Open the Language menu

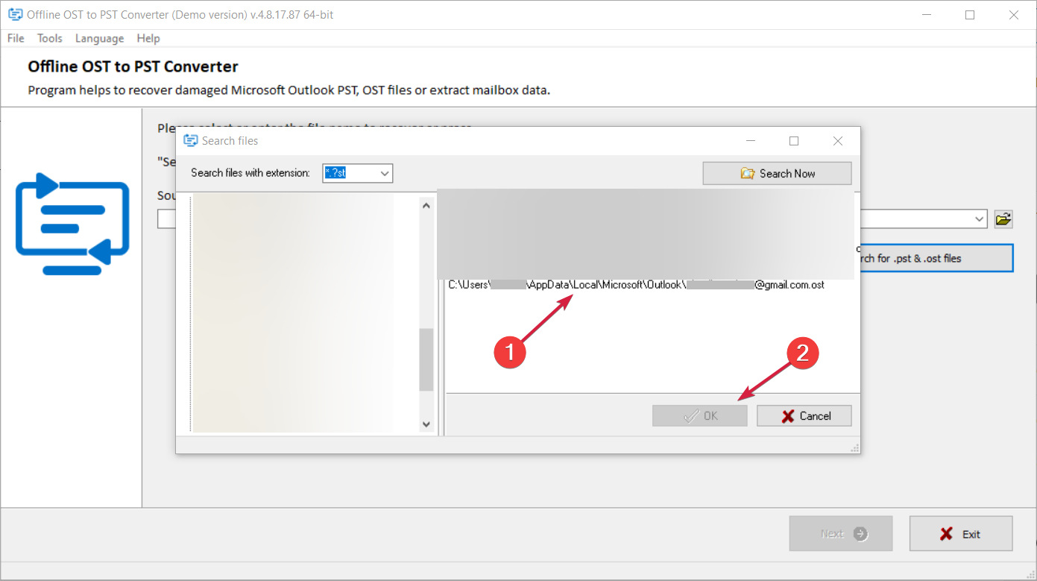(x=99, y=38)
